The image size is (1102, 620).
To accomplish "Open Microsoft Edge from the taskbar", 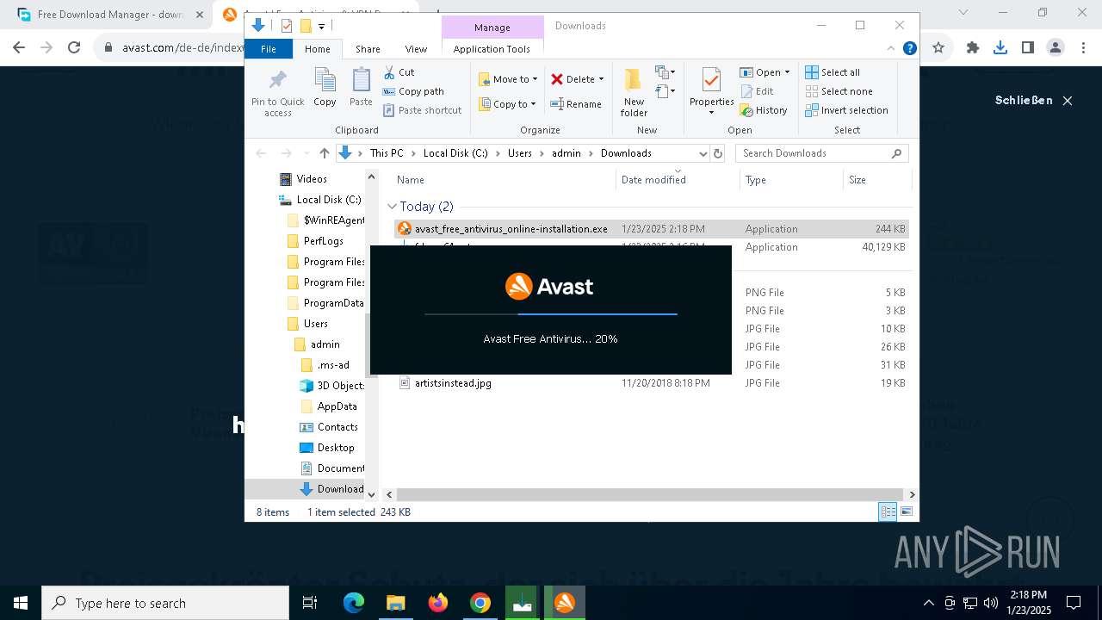I will pos(354,603).
